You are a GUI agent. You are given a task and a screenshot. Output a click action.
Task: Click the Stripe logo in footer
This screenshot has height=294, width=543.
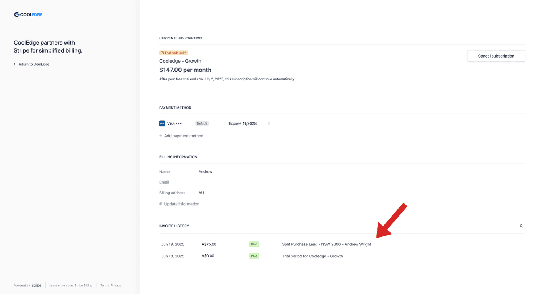pyautogui.click(x=37, y=285)
